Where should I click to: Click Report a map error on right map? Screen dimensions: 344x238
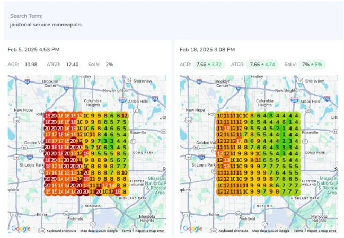322,231
